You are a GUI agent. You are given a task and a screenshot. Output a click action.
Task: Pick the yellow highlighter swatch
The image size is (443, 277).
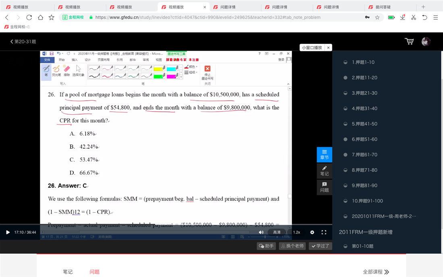[x=159, y=68]
